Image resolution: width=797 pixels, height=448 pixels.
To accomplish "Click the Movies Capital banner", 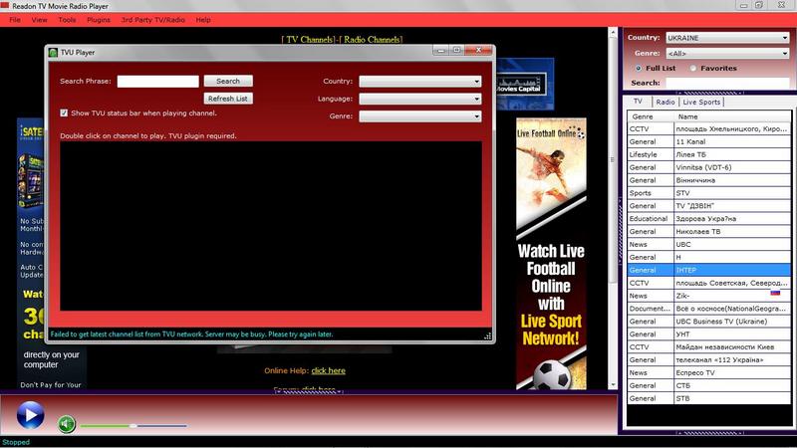I will coord(525,85).
